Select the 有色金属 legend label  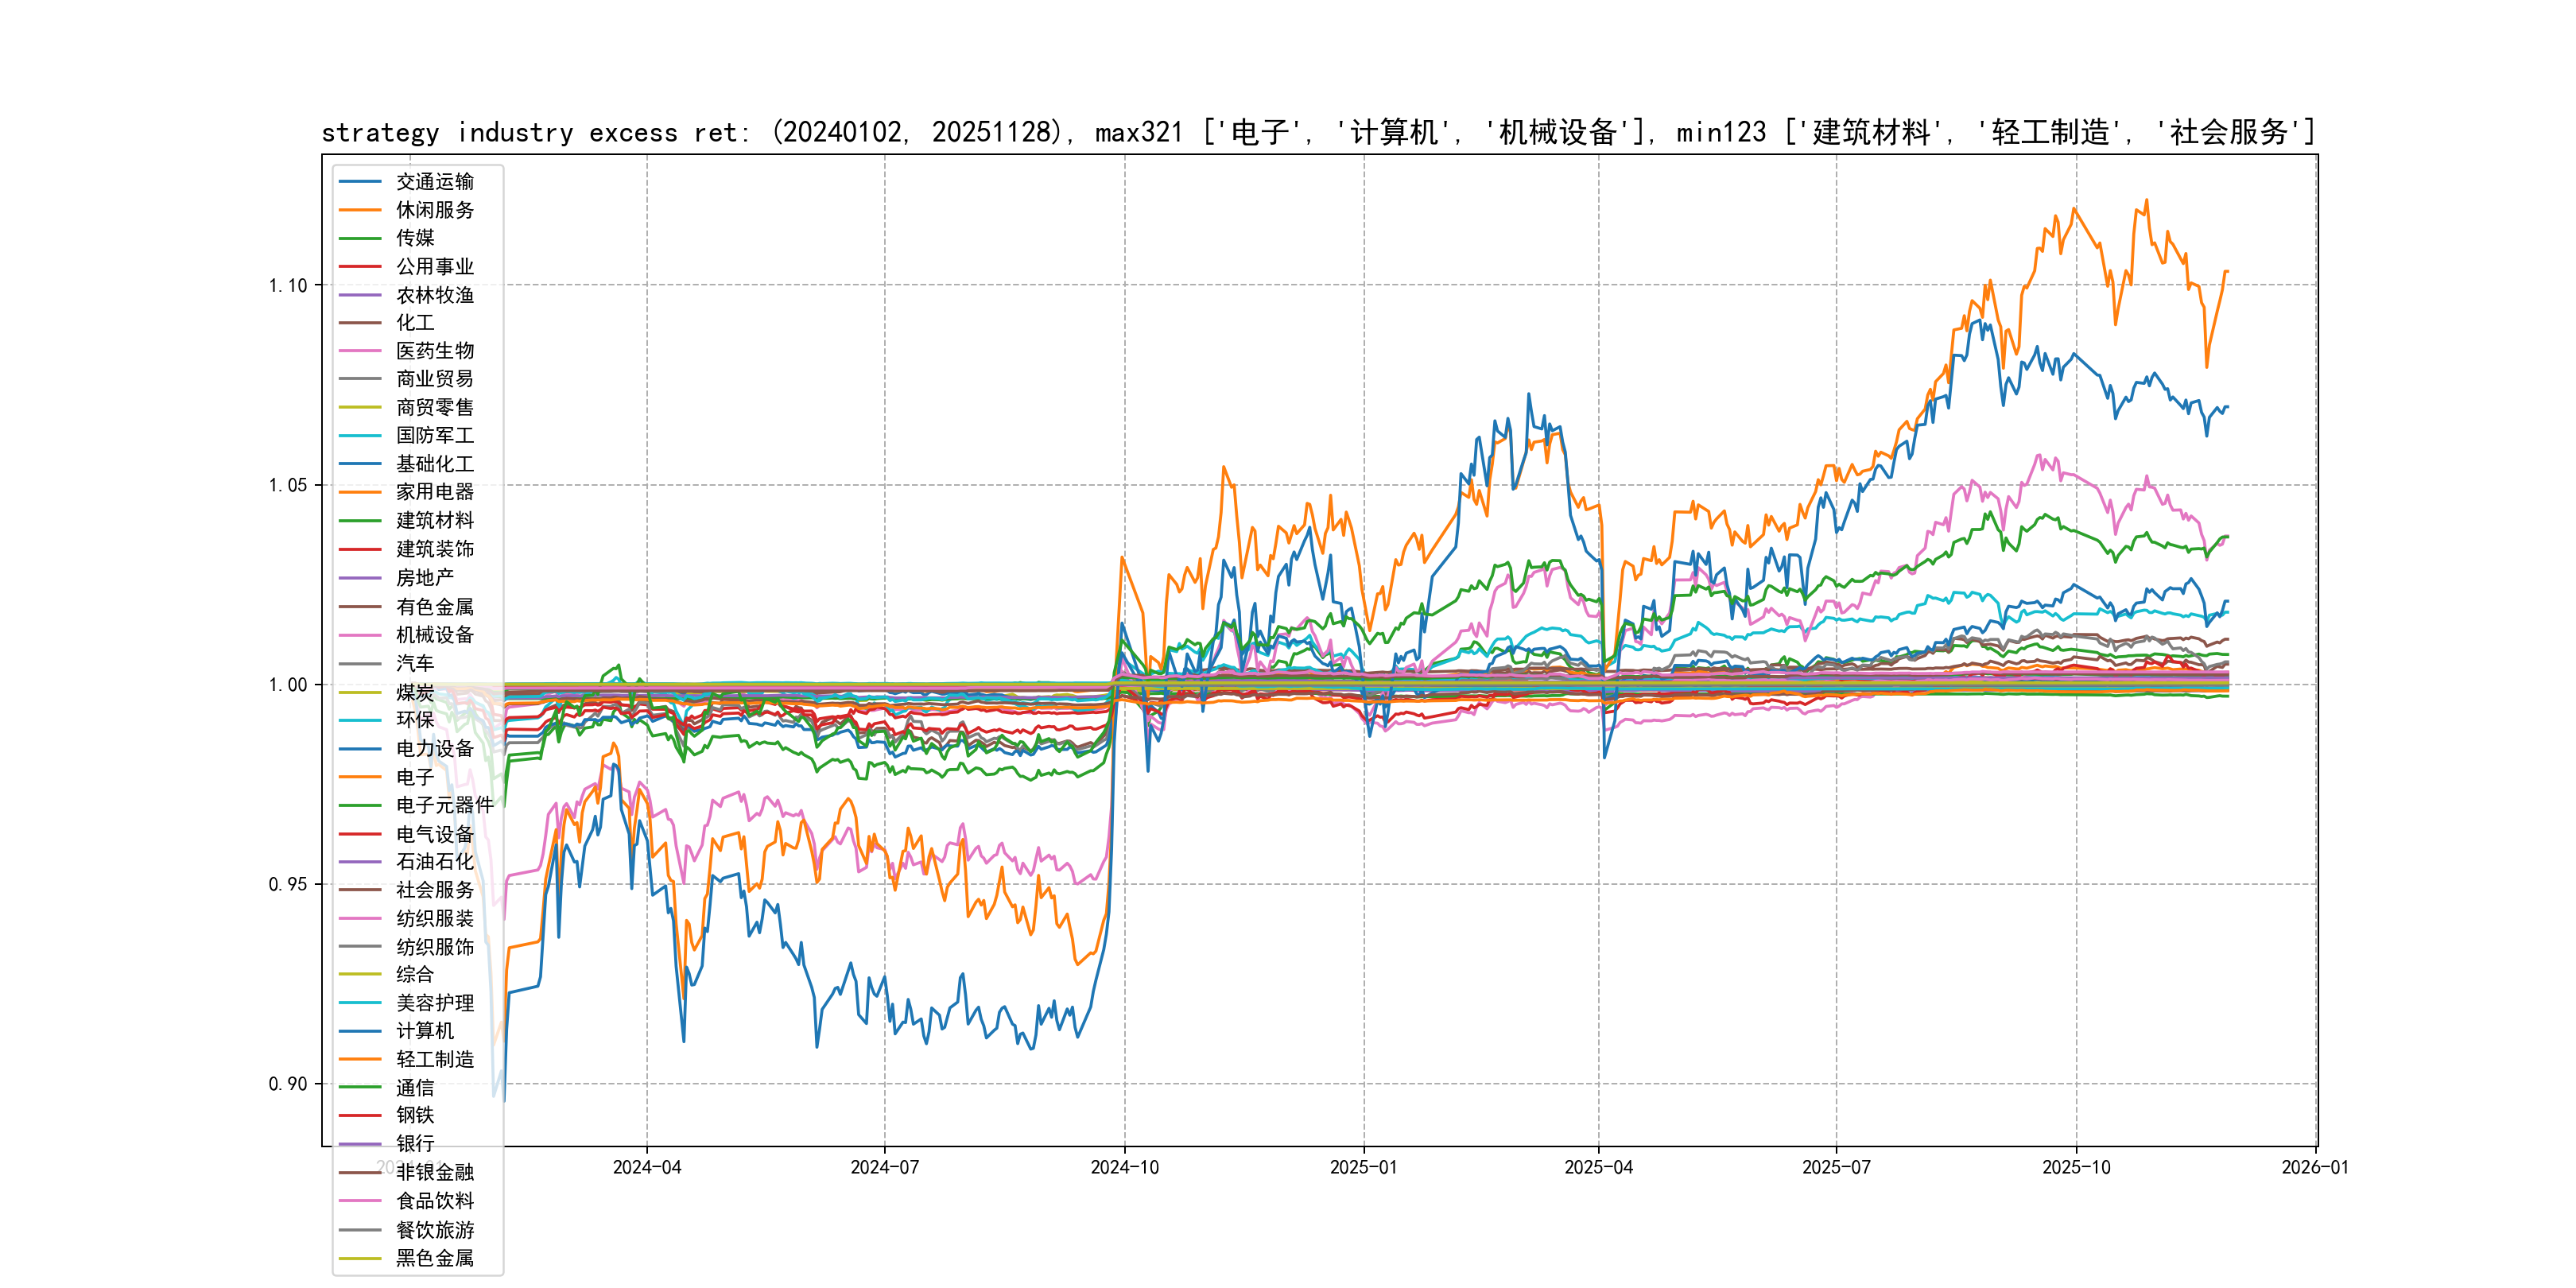434,607
